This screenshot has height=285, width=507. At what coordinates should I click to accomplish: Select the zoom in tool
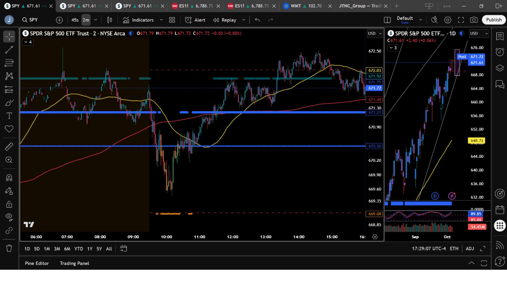click(x=9, y=160)
